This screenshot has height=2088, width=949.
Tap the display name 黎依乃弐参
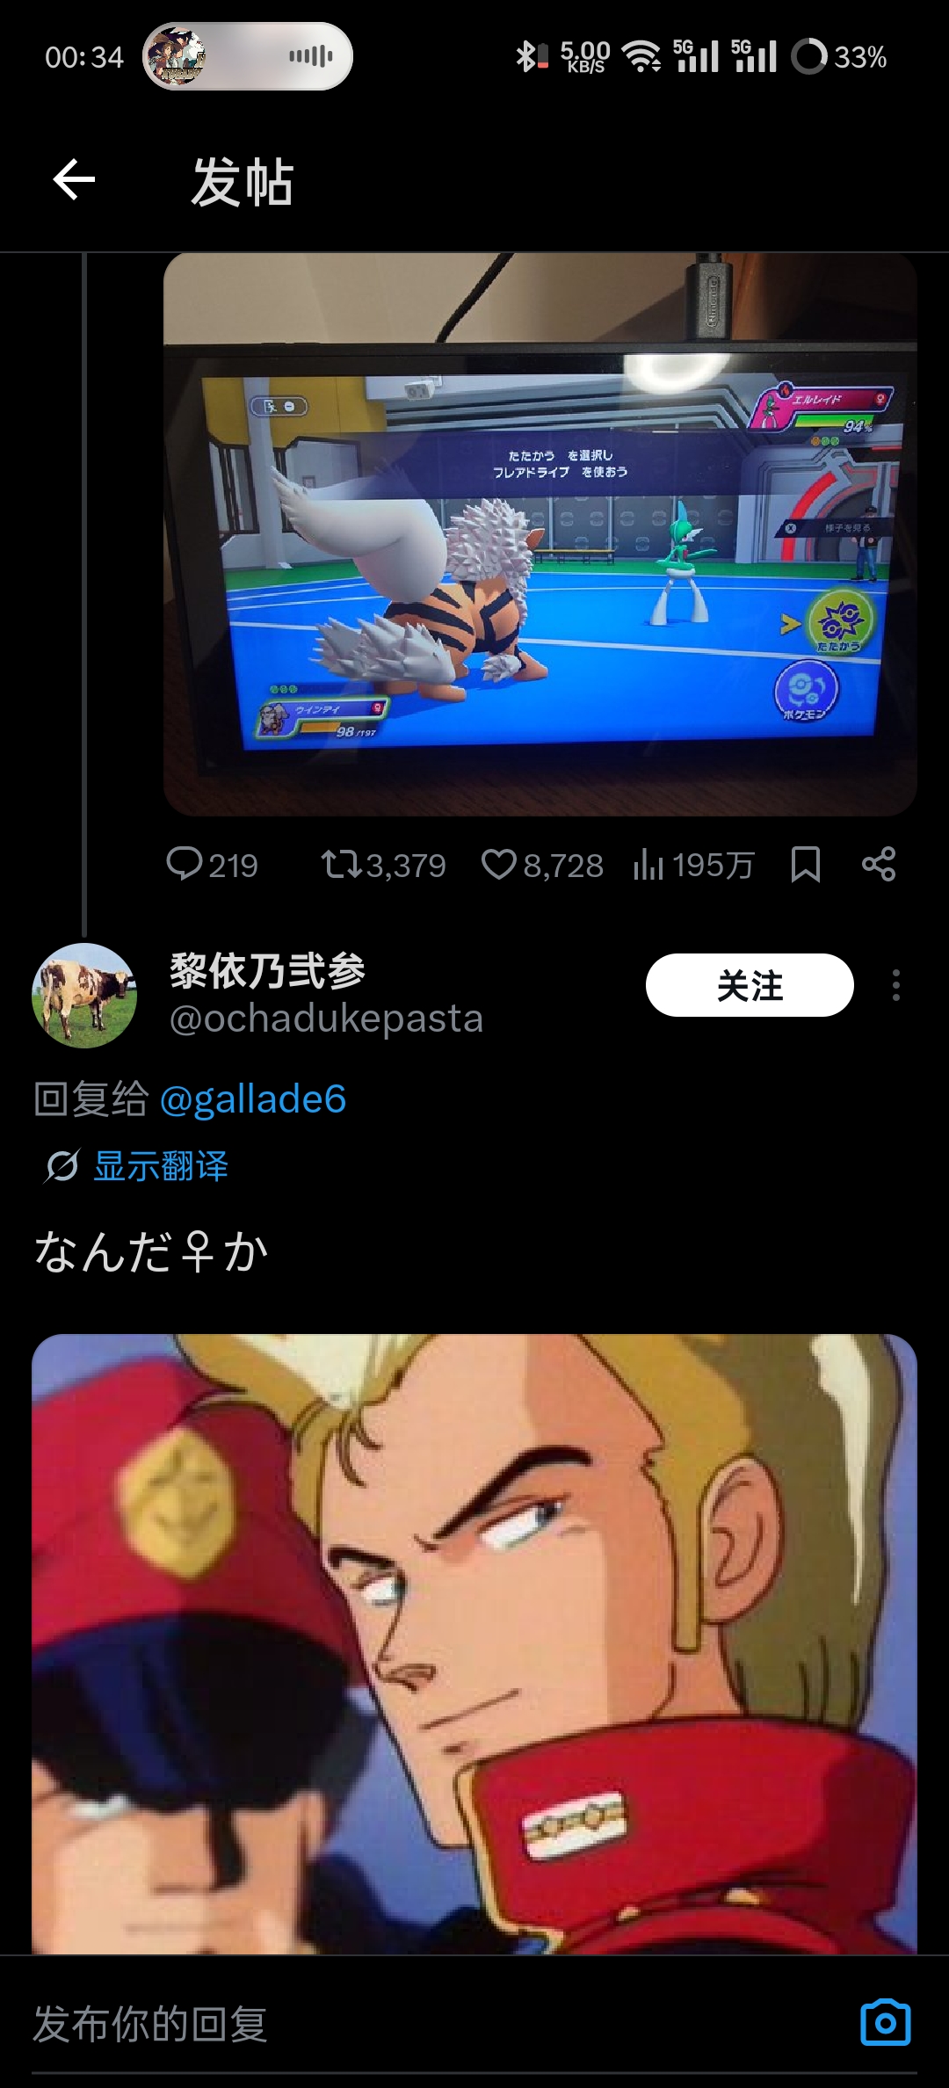(x=267, y=971)
